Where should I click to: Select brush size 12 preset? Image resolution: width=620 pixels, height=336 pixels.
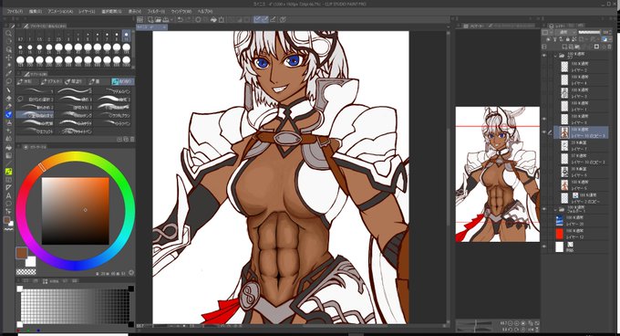click(21, 48)
